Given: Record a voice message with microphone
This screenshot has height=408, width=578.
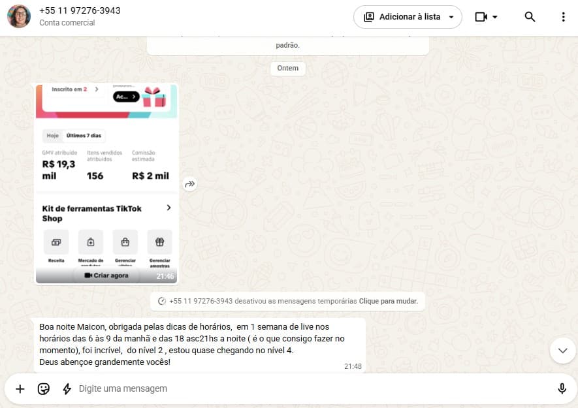Looking at the screenshot, I should (562, 389).
